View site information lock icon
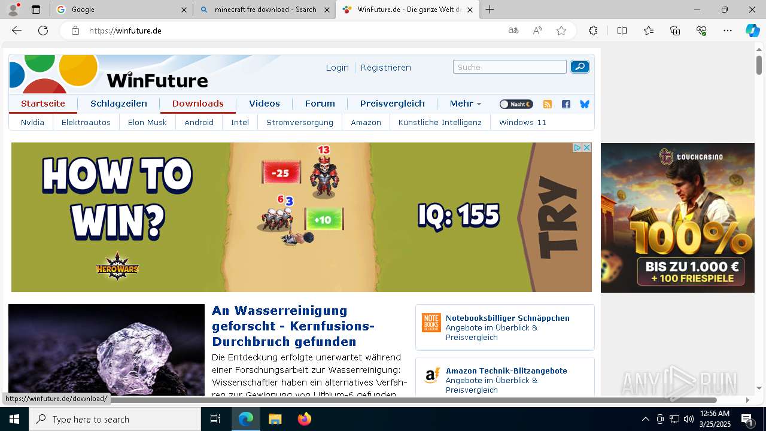This screenshot has height=431, width=766. click(75, 31)
